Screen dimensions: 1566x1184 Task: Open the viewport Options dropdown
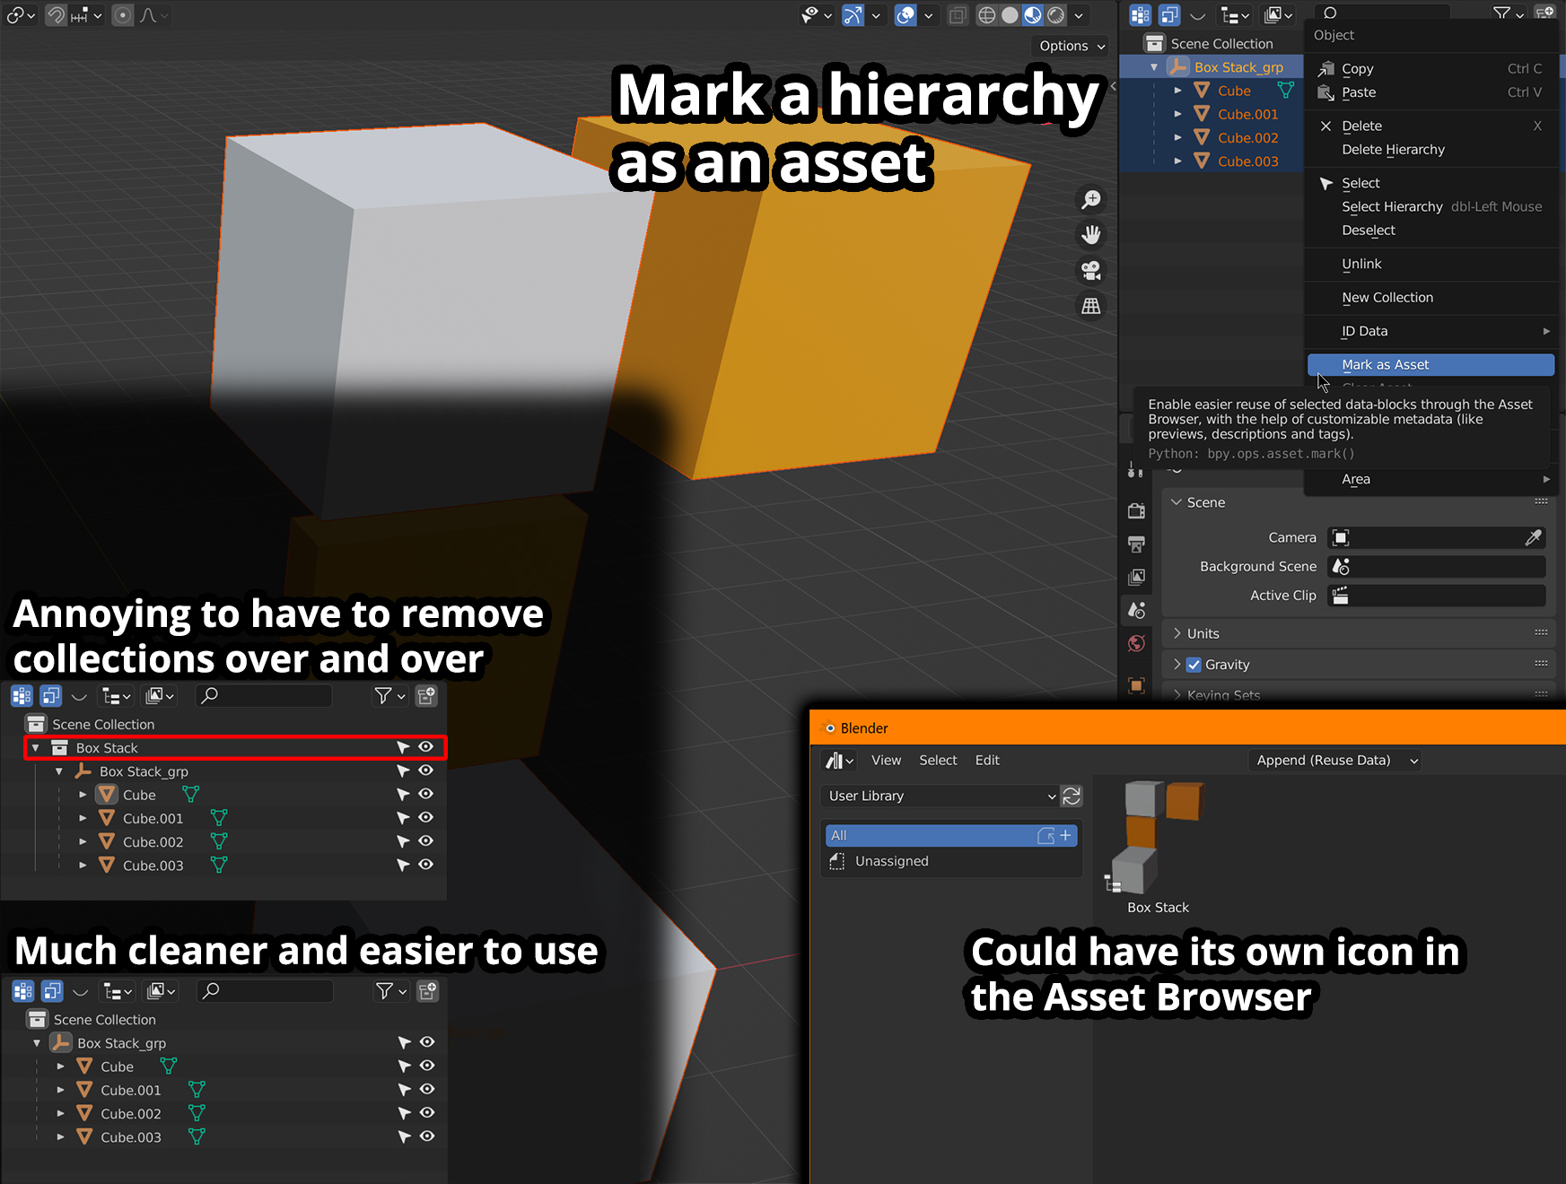click(x=1072, y=46)
